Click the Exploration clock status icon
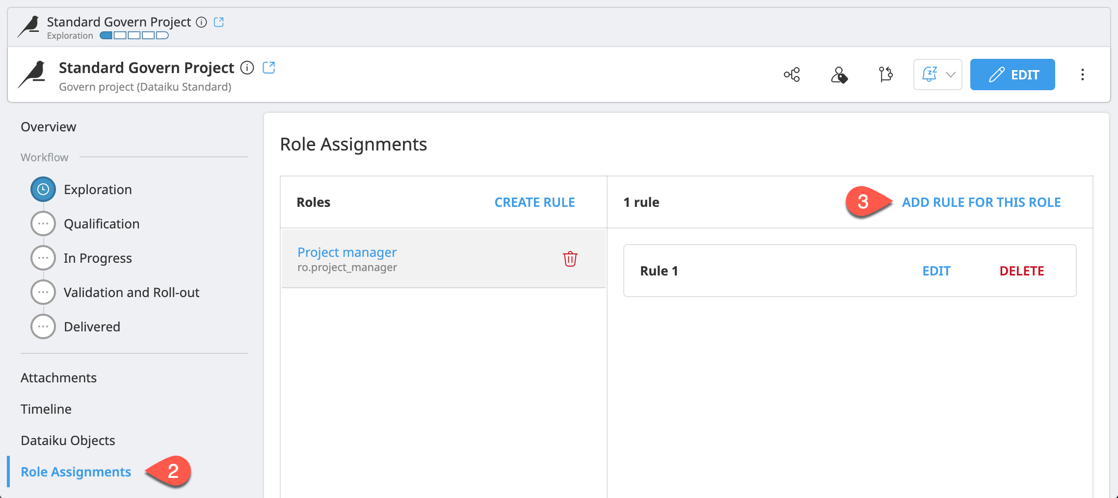 (43, 189)
